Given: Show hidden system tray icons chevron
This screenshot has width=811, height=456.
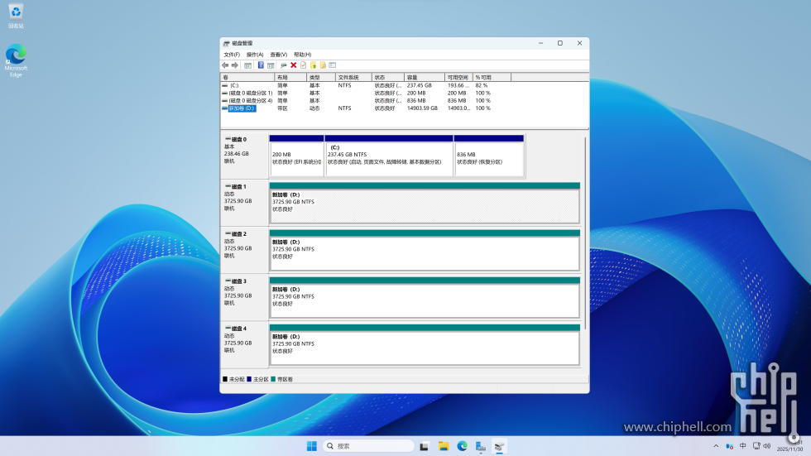Looking at the screenshot, I should click(716, 446).
